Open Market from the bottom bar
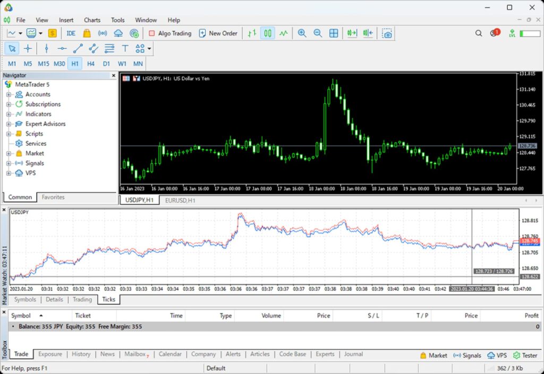This screenshot has width=544, height=374. tap(433, 355)
